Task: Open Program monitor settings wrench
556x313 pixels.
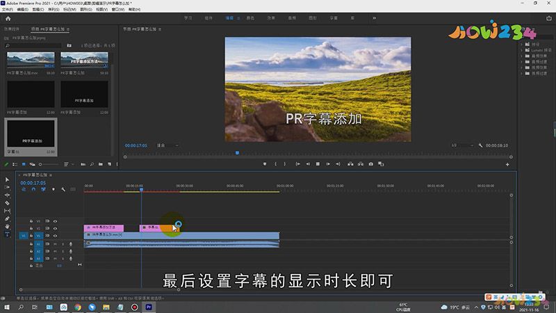Action: tap(480, 145)
